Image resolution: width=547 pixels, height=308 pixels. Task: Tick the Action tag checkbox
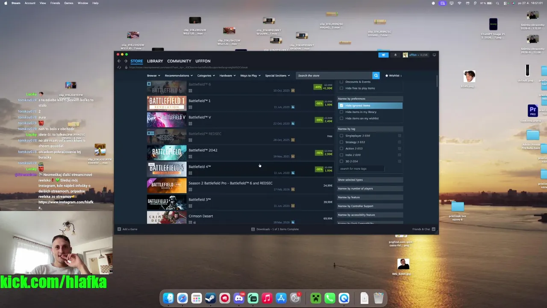coord(341,148)
